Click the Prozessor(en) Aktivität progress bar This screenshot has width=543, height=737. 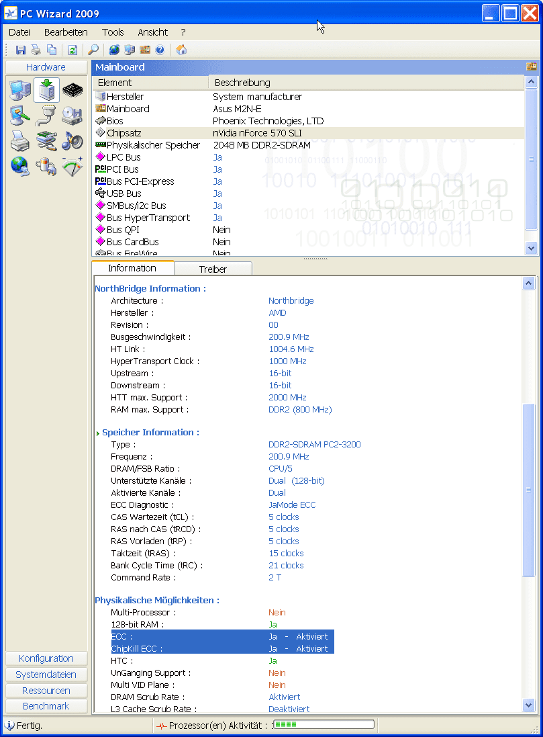coord(324,725)
